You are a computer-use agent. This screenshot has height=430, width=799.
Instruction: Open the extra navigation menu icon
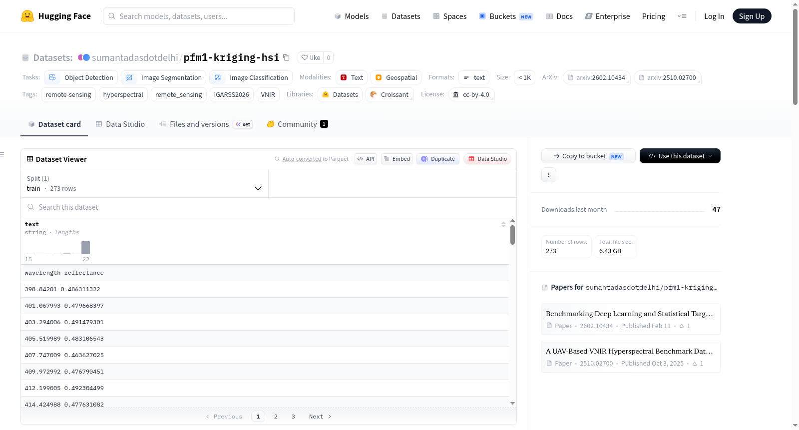(682, 16)
